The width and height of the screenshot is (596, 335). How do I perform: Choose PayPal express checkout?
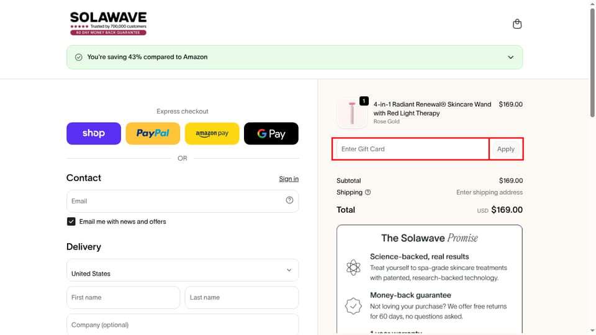click(153, 133)
